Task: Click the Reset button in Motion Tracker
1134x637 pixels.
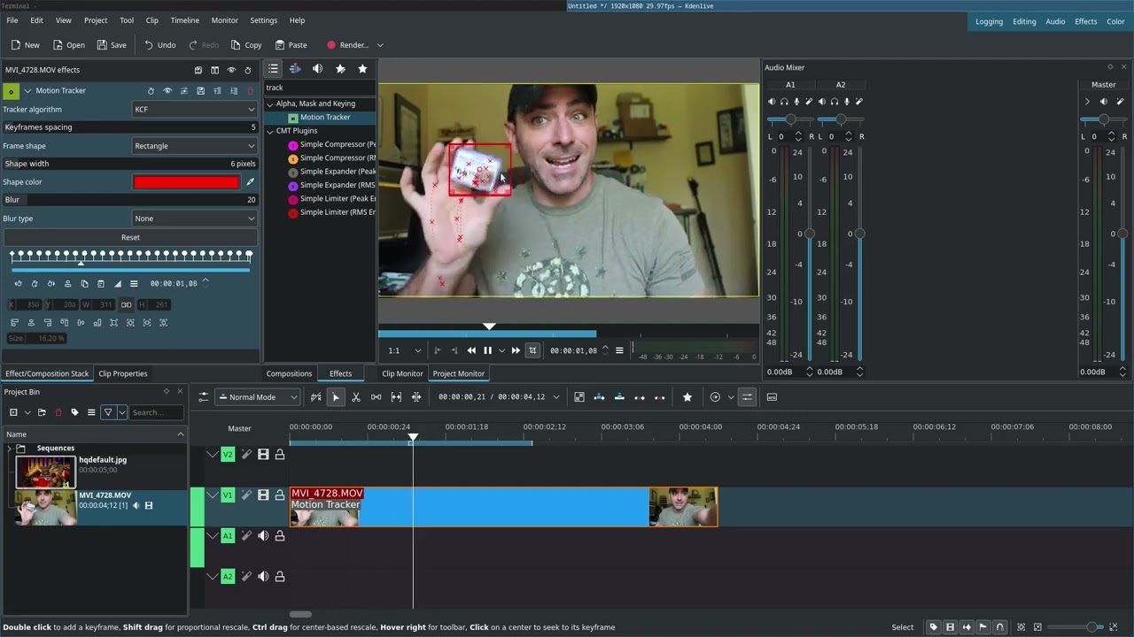Action: (130, 237)
